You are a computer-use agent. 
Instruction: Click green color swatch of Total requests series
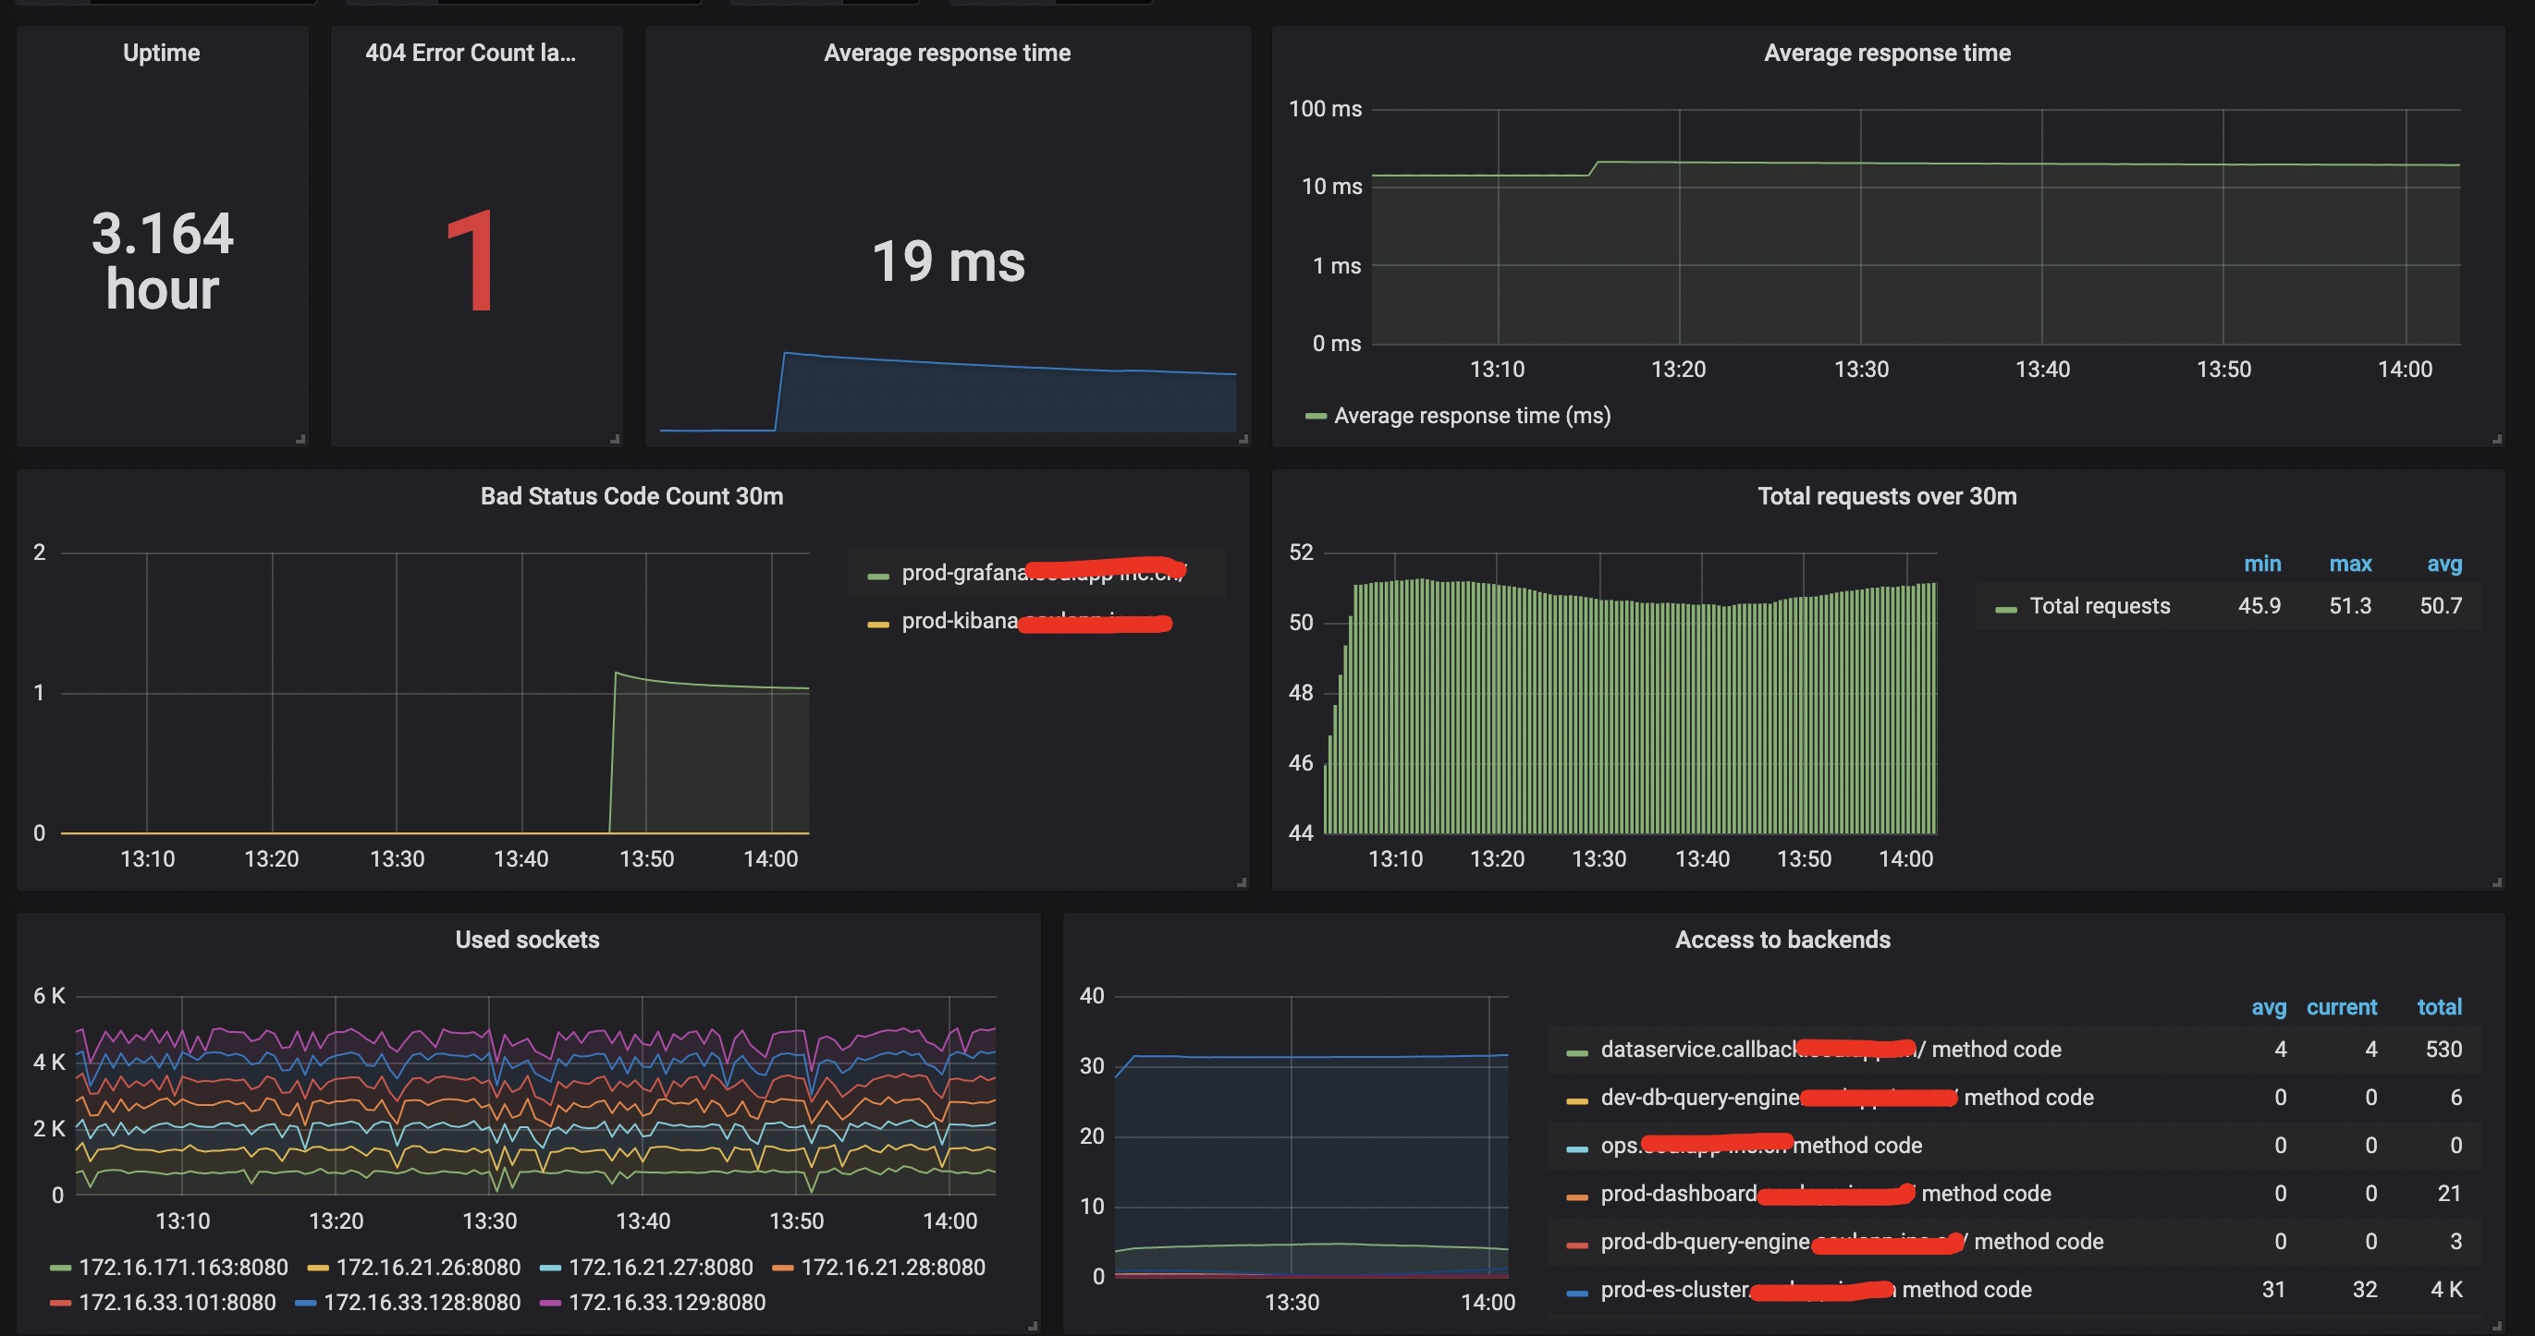2005,607
